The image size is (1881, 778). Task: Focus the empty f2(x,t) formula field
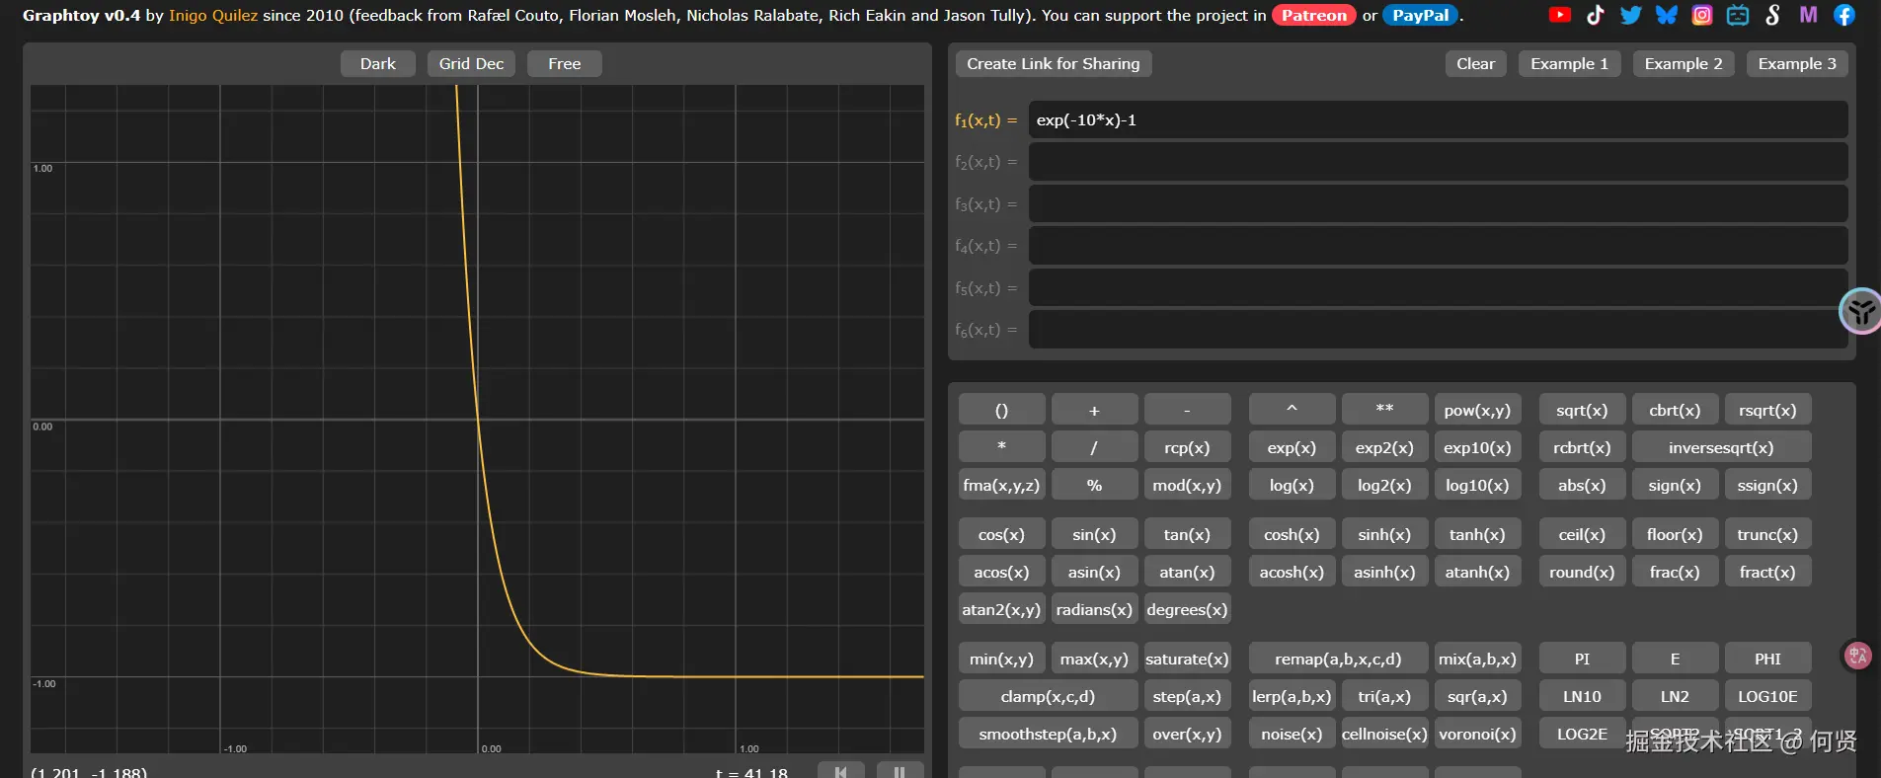[x=1438, y=162]
